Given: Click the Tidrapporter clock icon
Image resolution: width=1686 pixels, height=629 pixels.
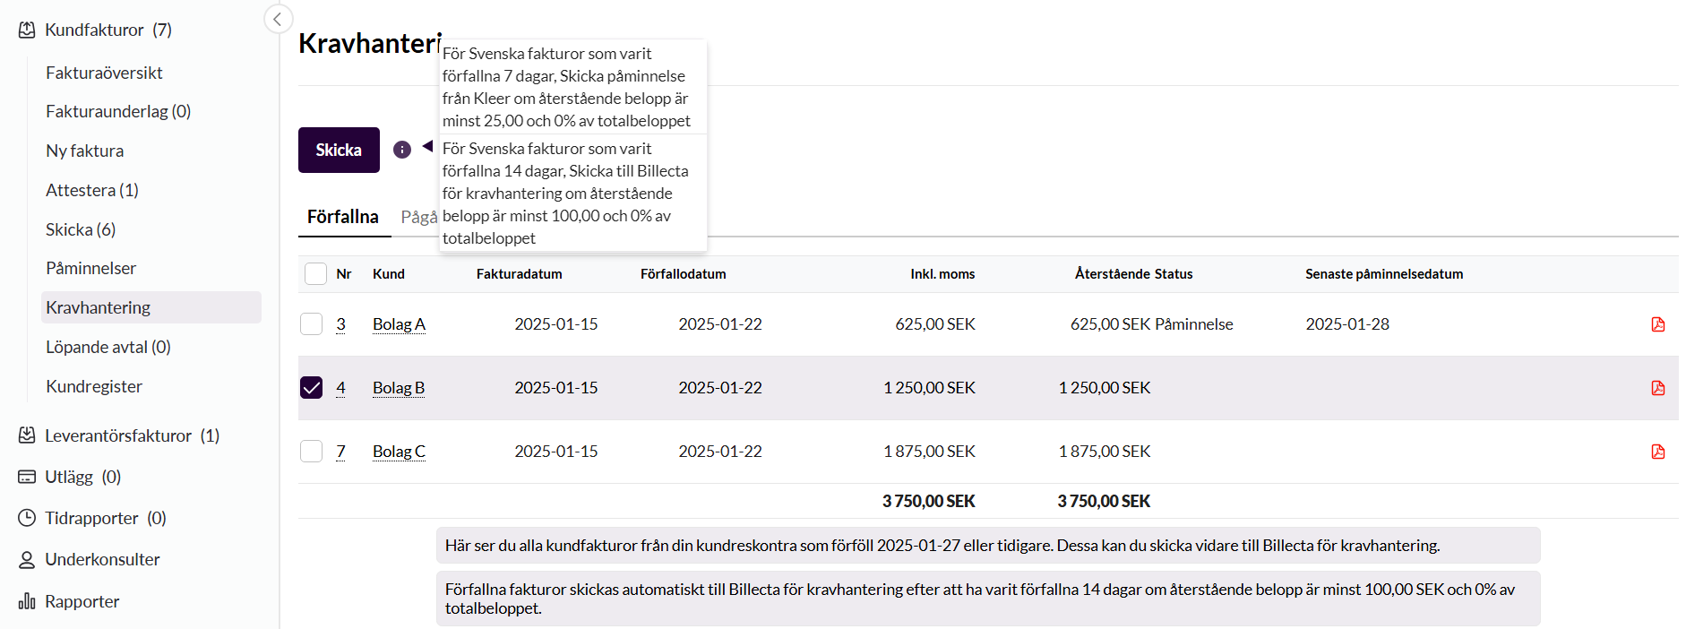Looking at the screenshot, I should [x=27, y=518].
